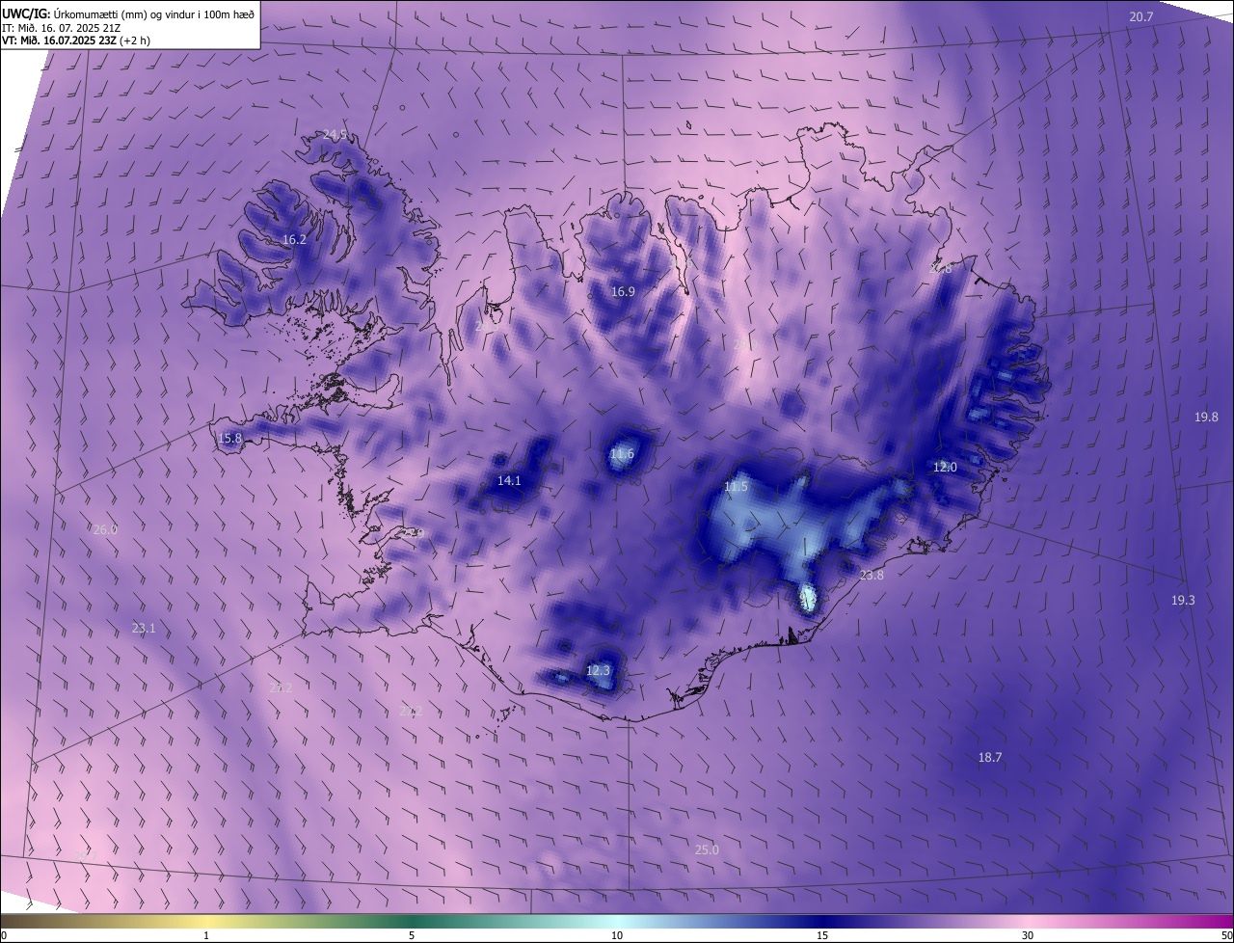Screen dimensions: 1234x943
Task: Click the colorbar tick labeled 30
Action: point(1028,935)
